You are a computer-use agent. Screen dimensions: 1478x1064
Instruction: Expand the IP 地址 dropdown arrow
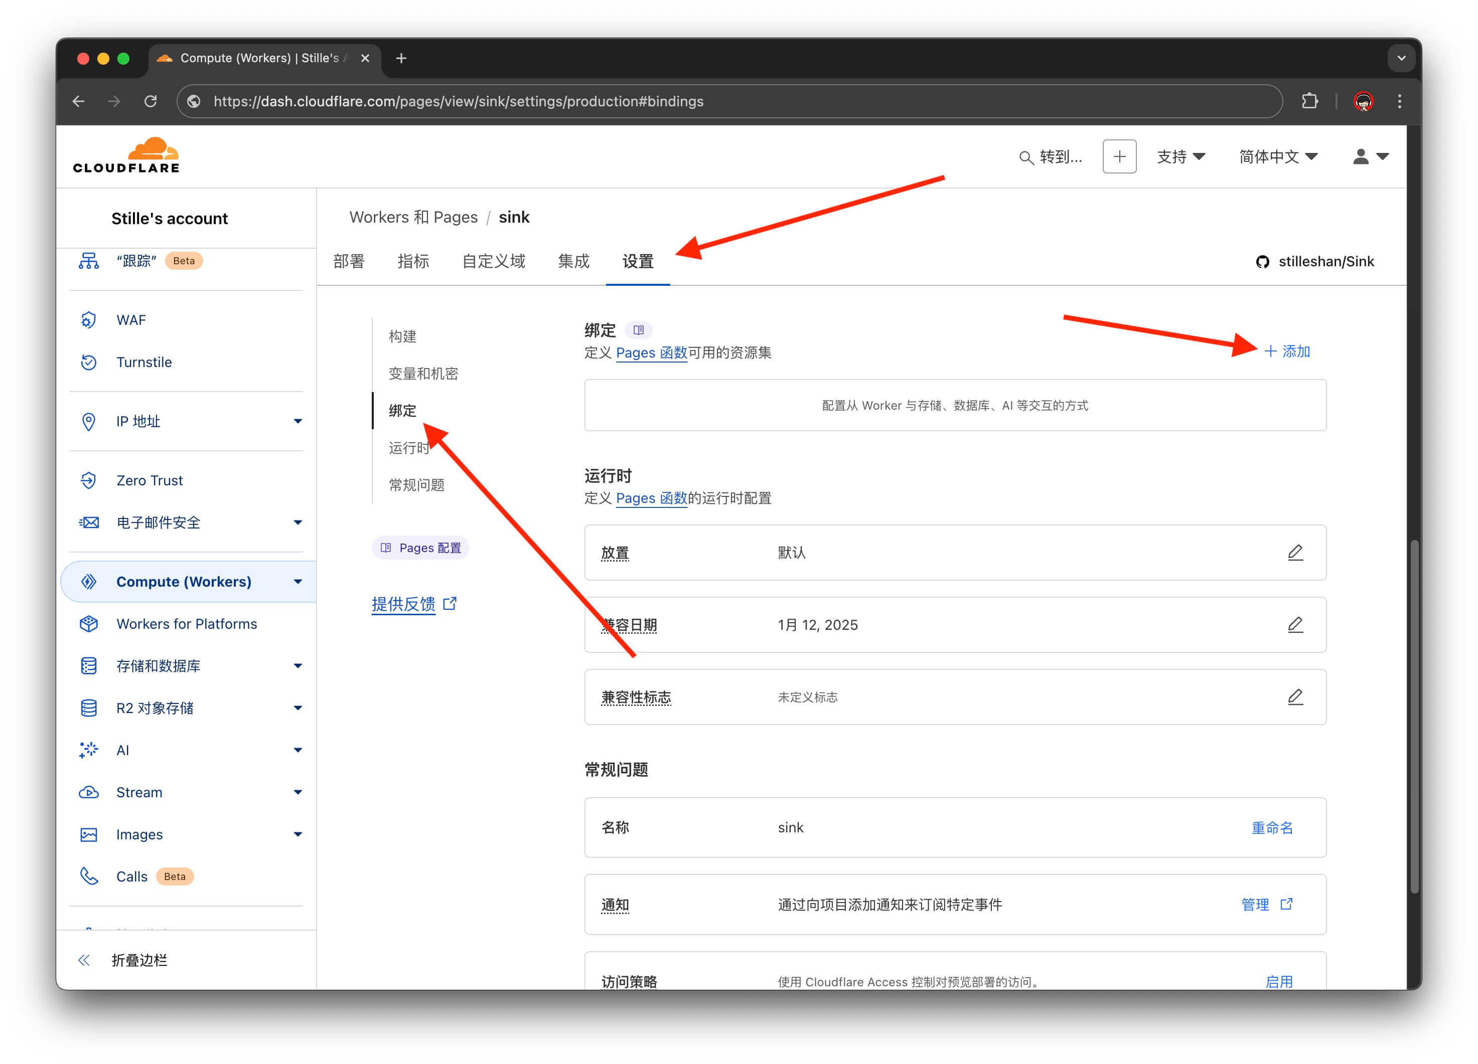click(298, 421)
